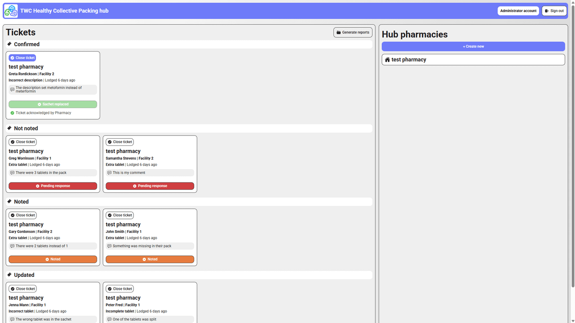This screenshot has height=323, width=575.
Task: Click the comment icon next to 'There were 2 tablets'
Action: (x=13, y=246)
